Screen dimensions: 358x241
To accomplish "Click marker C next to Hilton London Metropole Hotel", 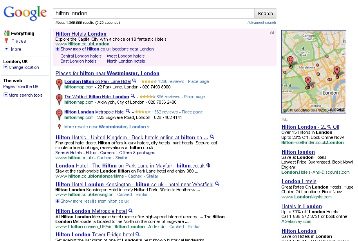I will tap(59, 115).
